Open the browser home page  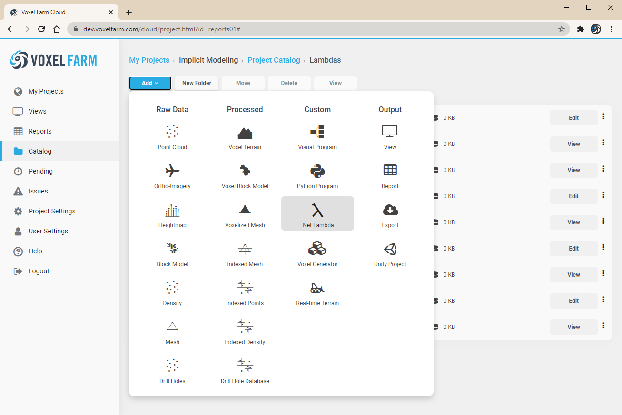click(x=57, y=29)
